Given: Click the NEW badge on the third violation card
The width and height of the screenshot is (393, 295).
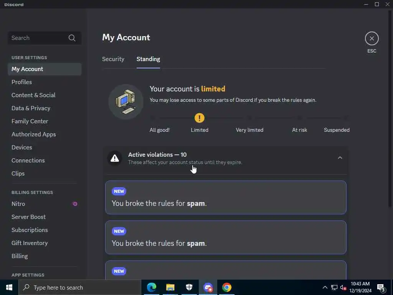Looking at the screenshot, I should click(x=119, y=271).
